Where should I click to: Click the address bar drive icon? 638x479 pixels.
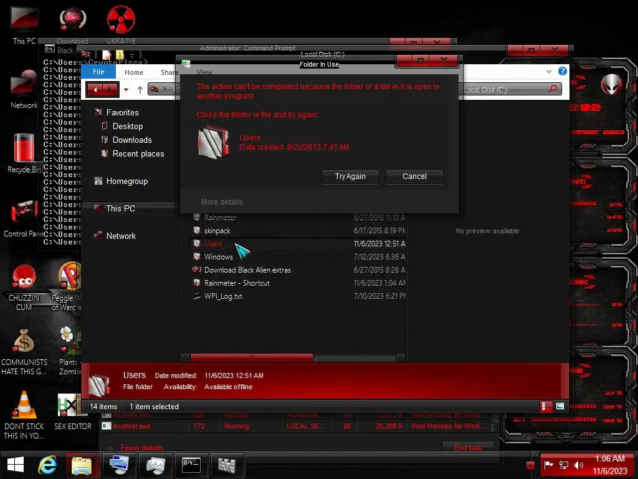point(154,89)
